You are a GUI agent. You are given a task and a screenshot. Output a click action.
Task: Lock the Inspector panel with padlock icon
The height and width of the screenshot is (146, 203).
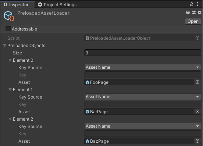[x=192, y=4]
